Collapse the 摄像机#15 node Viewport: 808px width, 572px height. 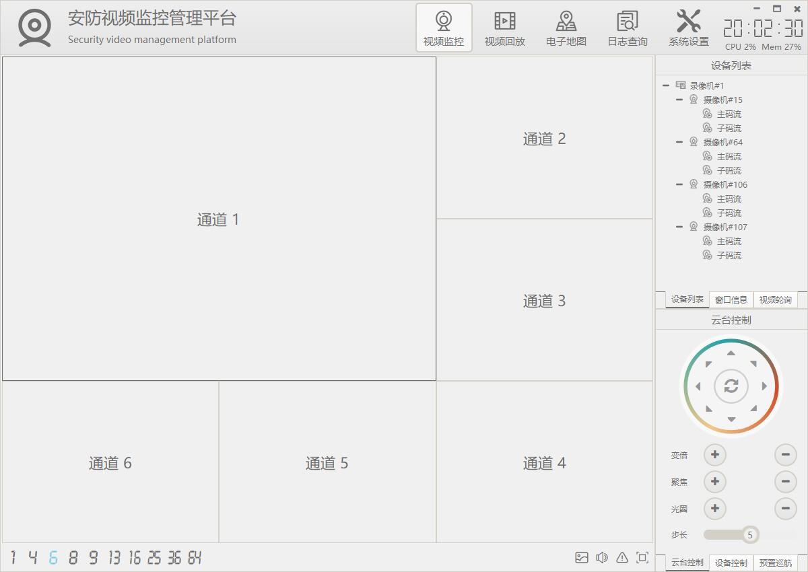pyautogui.click(x=679, y=100)
